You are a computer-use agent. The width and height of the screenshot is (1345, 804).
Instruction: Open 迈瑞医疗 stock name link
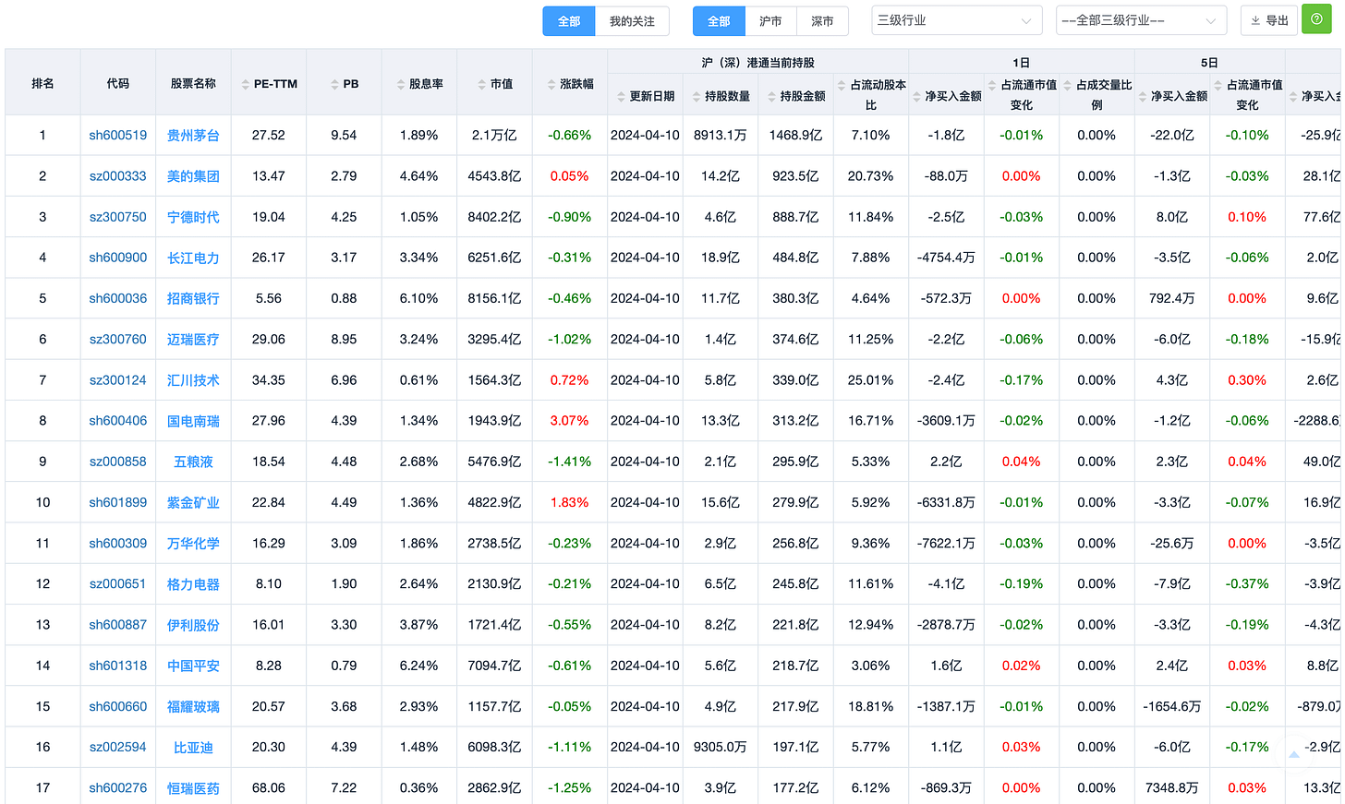pos(193,340)
